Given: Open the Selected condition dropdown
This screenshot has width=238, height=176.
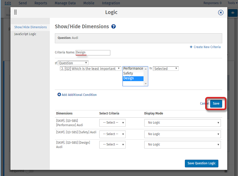Looking at the screenshot, I should (166, 69).
